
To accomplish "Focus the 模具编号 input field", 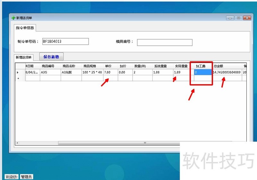I will point(164,42).
